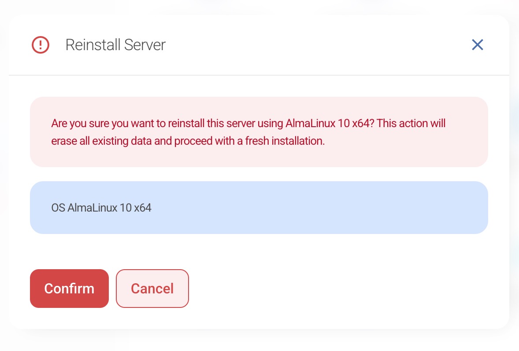
Task: Hit the red Confirm button
Action: pos(69,289)
